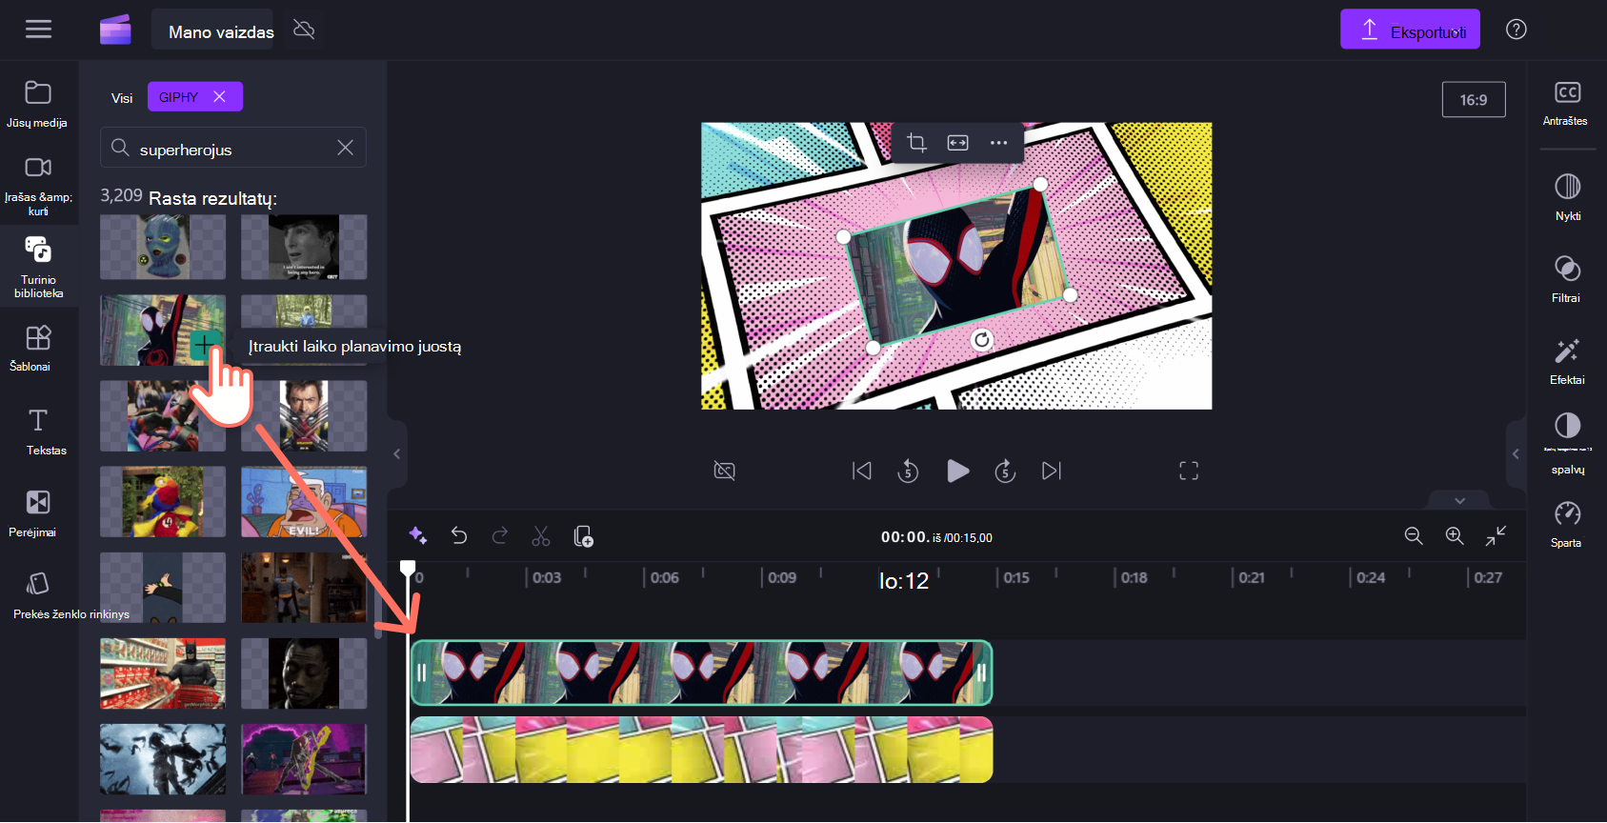Skip to start of video
This screenshot has height=823, width=1607.
coord(862,471)
